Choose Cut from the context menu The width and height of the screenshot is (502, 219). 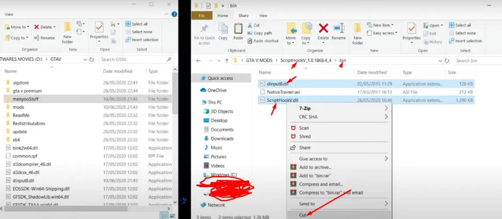click(x=305, y=215)
